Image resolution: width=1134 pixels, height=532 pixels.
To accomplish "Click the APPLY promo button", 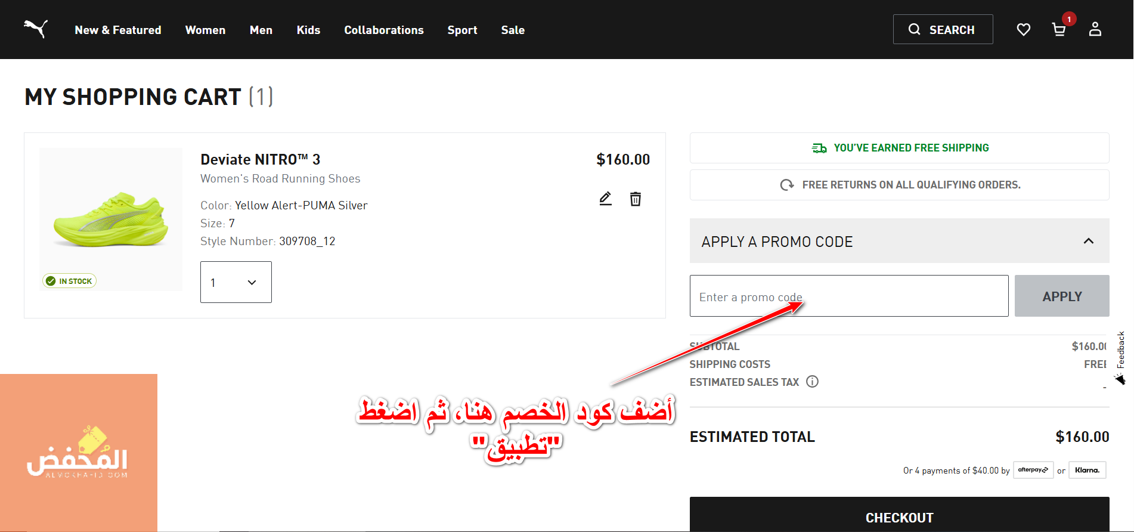I will [x=1062, y=296].
